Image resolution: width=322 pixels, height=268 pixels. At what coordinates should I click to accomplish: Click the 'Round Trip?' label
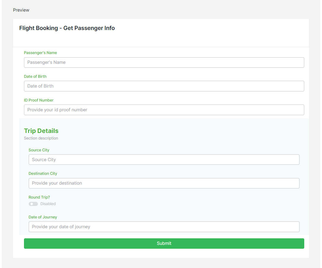(x=39, y=197)
